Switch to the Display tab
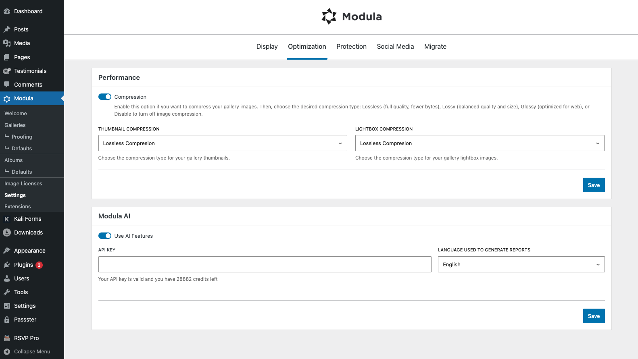Screen dimensions: 638x359 pyautogui.click(x=267, y=47)
